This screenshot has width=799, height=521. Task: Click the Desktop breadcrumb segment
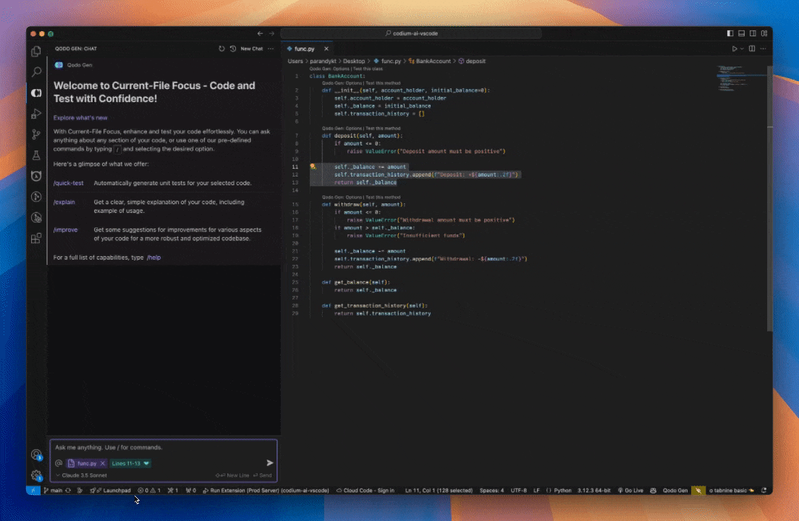[x=354, y=61]
